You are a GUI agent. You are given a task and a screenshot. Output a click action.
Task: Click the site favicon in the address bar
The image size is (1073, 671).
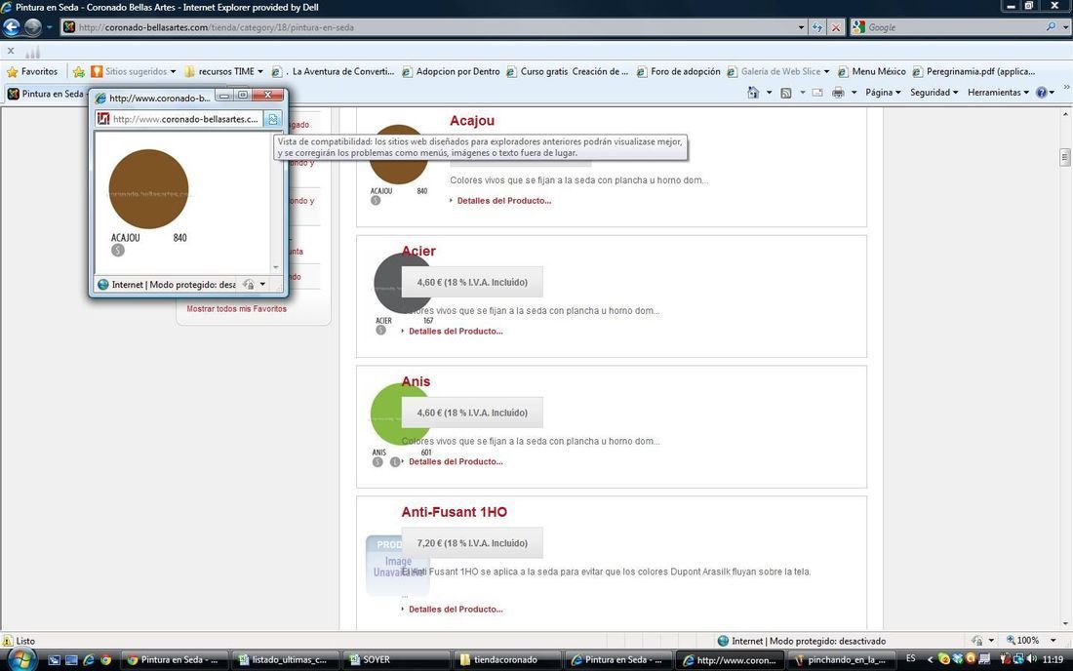69,27
